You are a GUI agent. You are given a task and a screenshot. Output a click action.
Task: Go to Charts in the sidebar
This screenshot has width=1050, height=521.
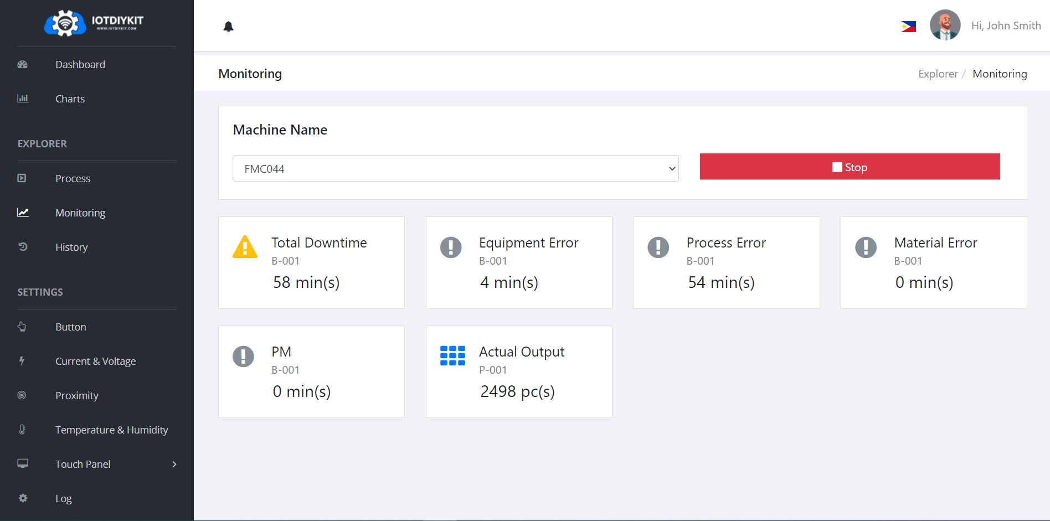(x=70, y=99)
